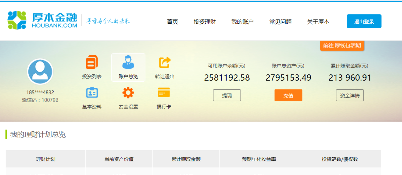Open 资金详情 fund details
Image resolution: width=402 pixels, height=175 pixels.
tap(350, 95)
